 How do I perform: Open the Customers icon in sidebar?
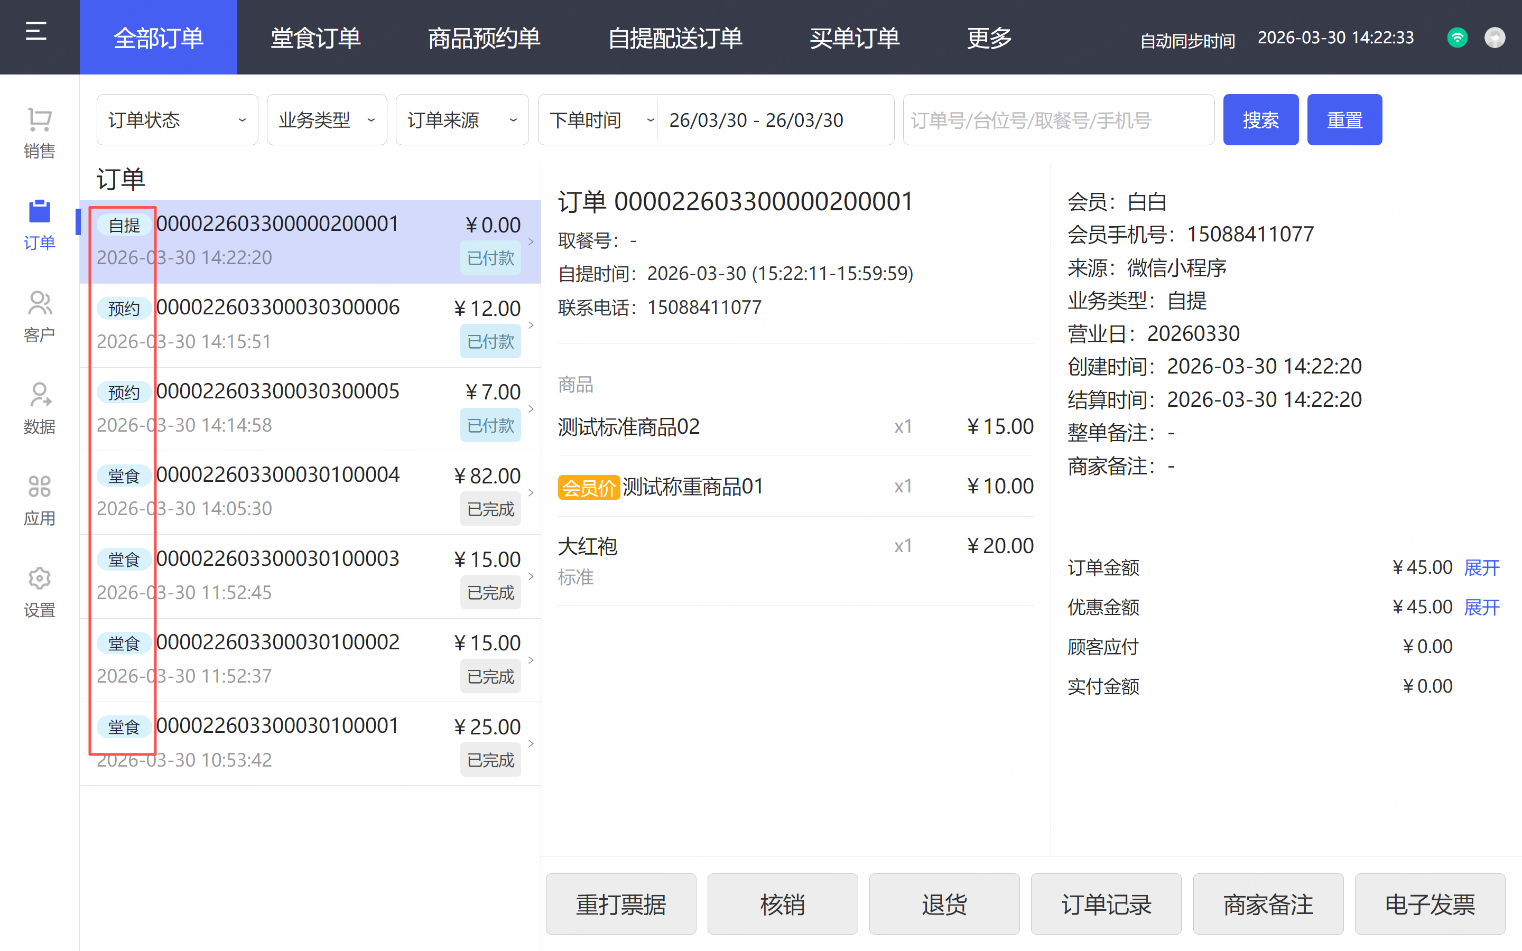click(x=39, y=304)
